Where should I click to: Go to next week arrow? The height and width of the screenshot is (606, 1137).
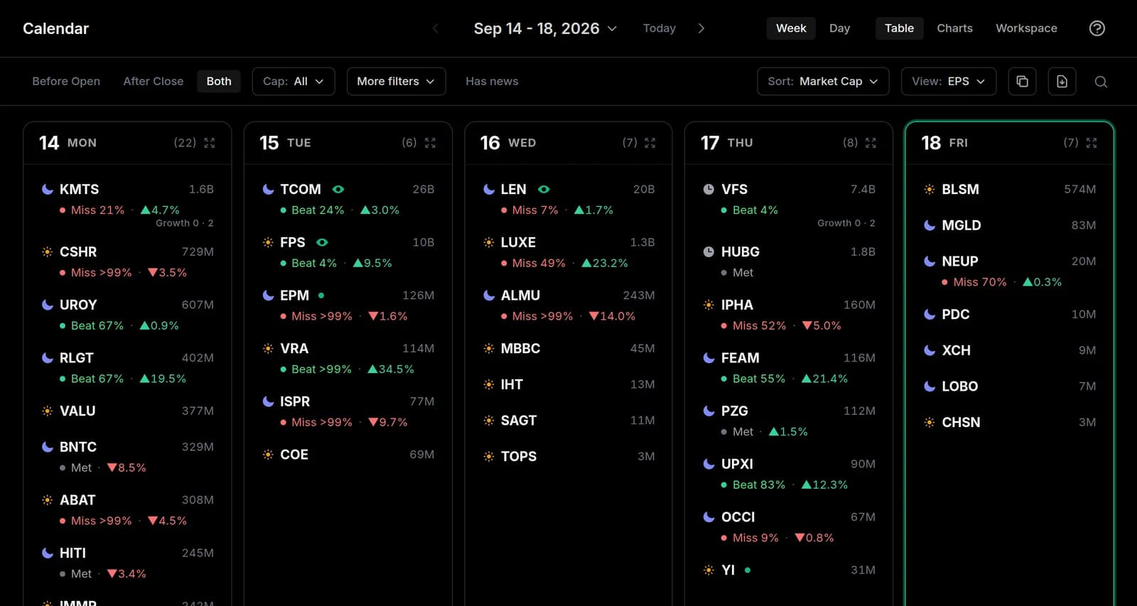pyautogui.click(x=701, y=28)
